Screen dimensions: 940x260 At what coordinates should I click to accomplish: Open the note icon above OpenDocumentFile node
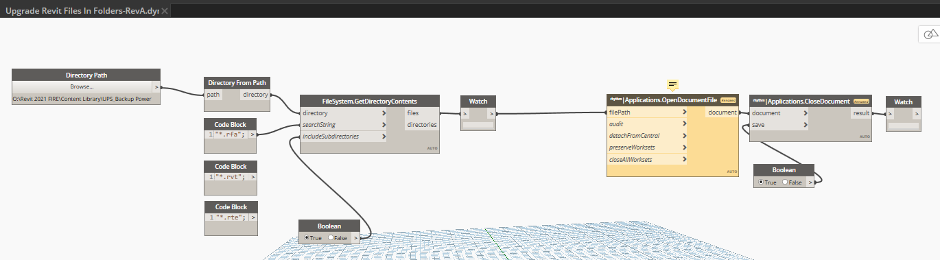tap(672, 84)
